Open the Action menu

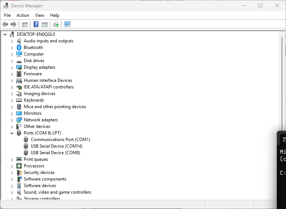click(23, 15)
